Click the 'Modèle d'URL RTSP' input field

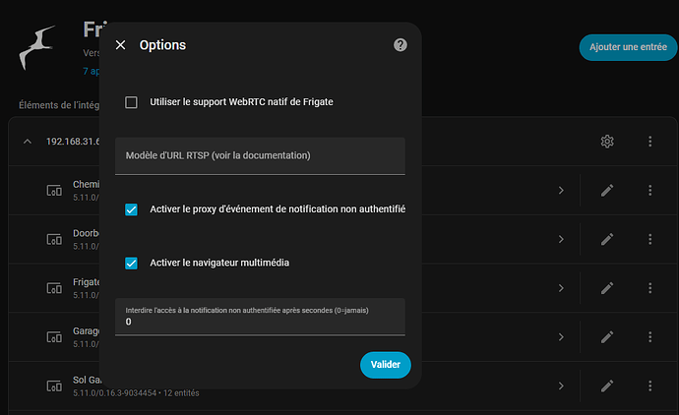(x=260, y=156)
